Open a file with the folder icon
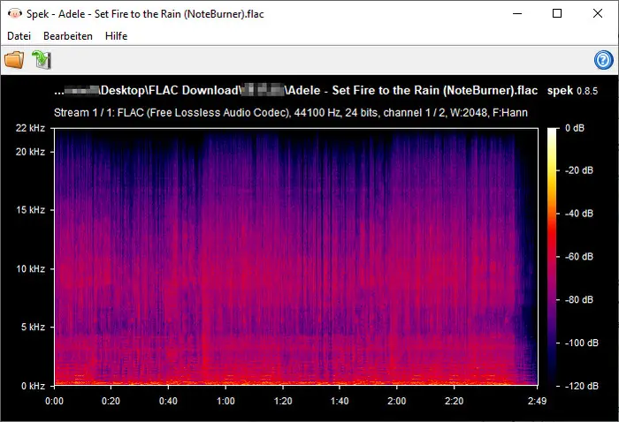Viewport: 619px width, 422px height. tap(14, 60)
